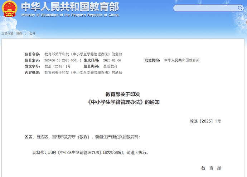247x177 pixels.
Task: Click the paragraph 现将修订后的...请遵照执行
Action: click(x=91, y=152)
